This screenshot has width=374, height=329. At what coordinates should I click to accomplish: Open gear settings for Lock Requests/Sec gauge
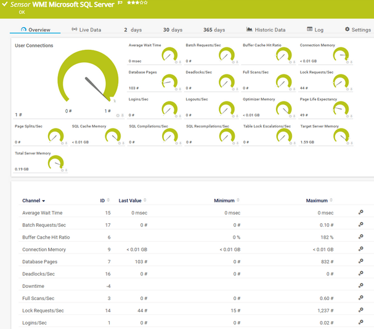348,89
